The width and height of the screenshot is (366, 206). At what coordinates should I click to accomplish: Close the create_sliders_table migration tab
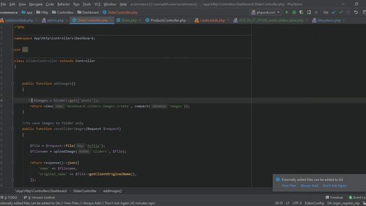[307, 21]
